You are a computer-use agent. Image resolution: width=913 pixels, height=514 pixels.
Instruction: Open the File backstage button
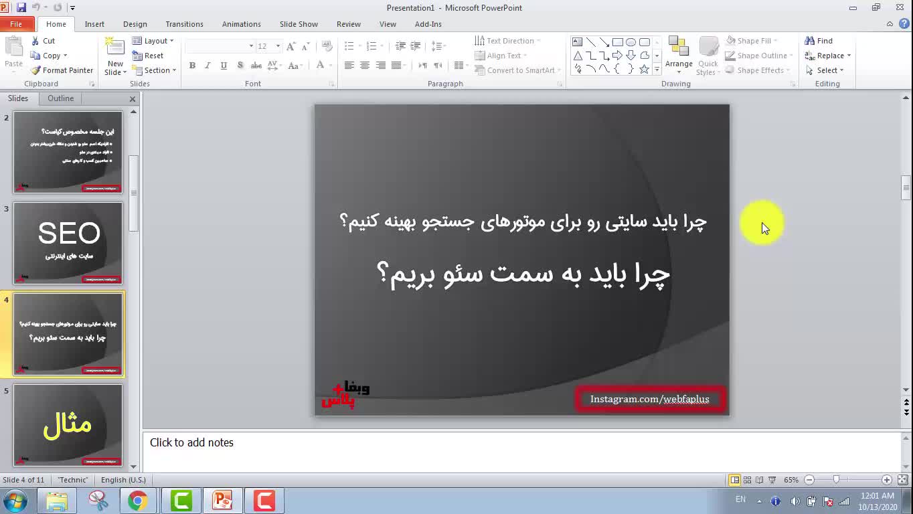16,24
